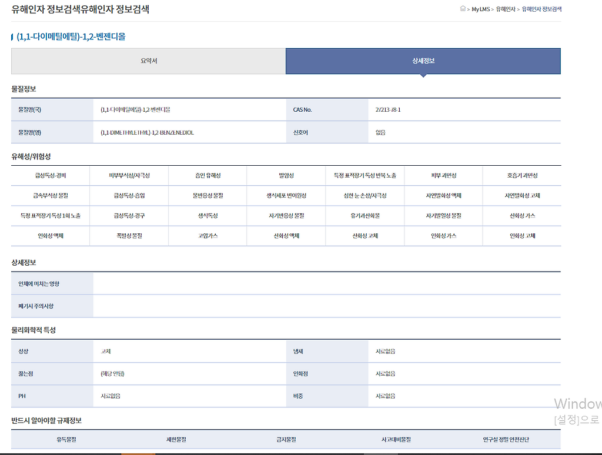Open the 유해인자 breadcrumb link

pyautogui.click(x=505, y=9)
